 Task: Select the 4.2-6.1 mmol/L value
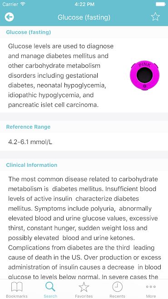[x=30, y=142]
